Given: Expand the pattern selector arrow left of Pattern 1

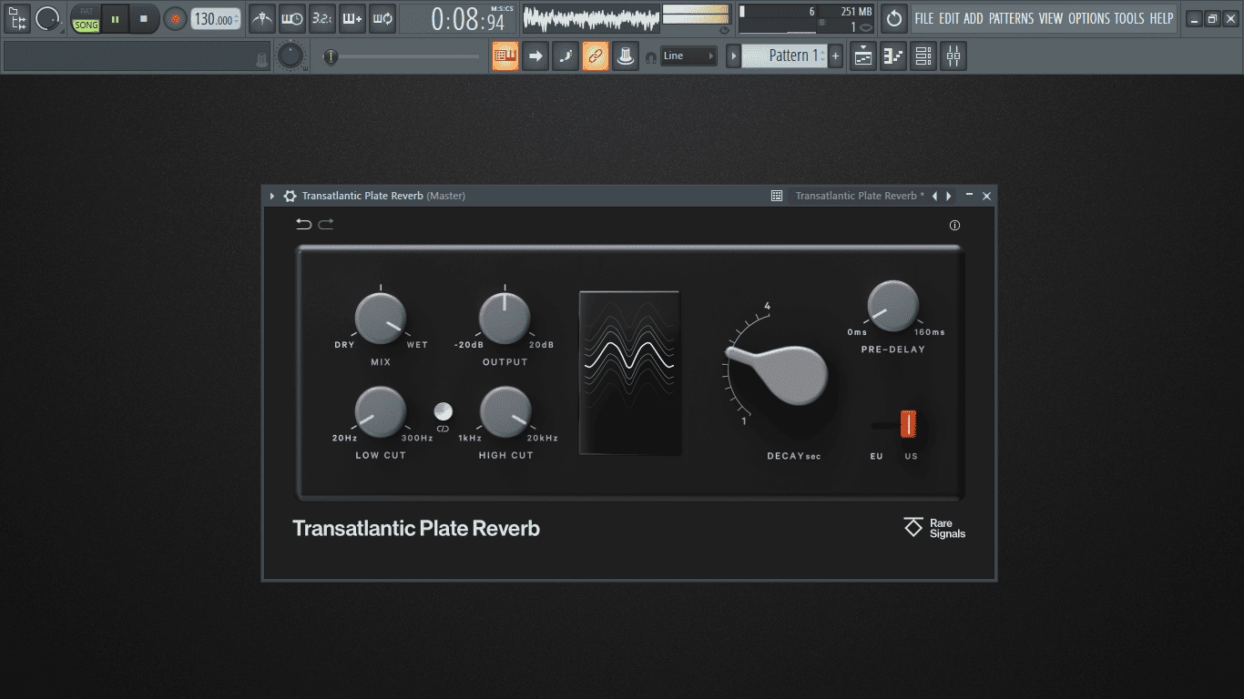Looking at the screenshot, I should coord(733,56).
